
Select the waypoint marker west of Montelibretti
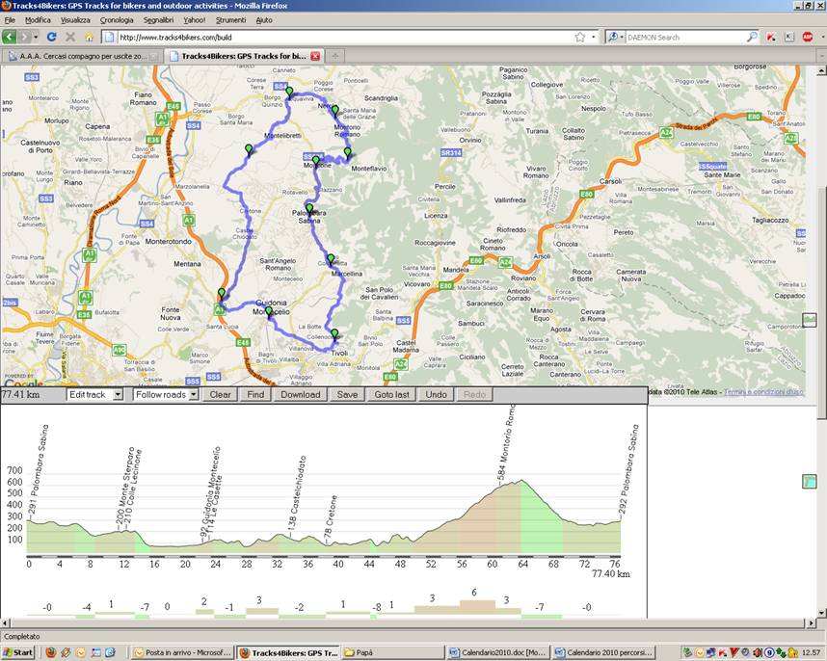tap(249, 150)
